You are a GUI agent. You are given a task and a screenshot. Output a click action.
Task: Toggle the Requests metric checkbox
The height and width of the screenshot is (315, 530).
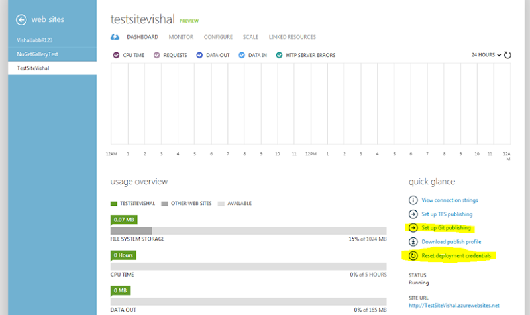coord(157,55)
